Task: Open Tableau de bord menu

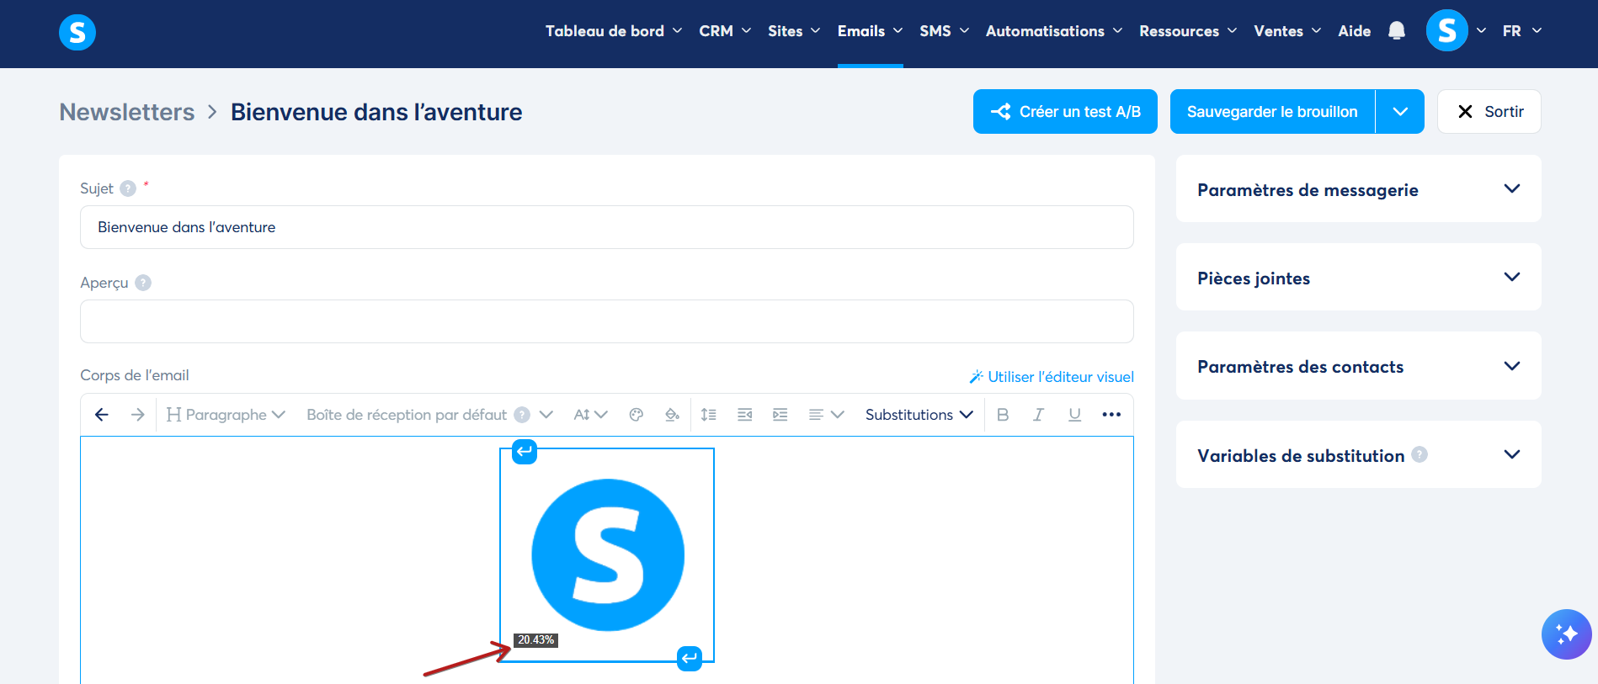Action: 614,31
